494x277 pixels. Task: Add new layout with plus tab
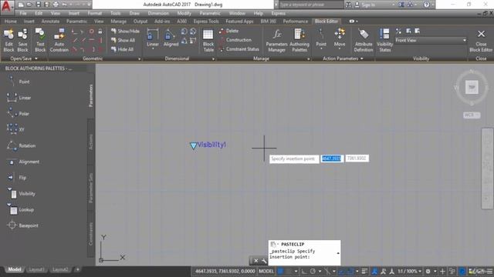[77, 269]
